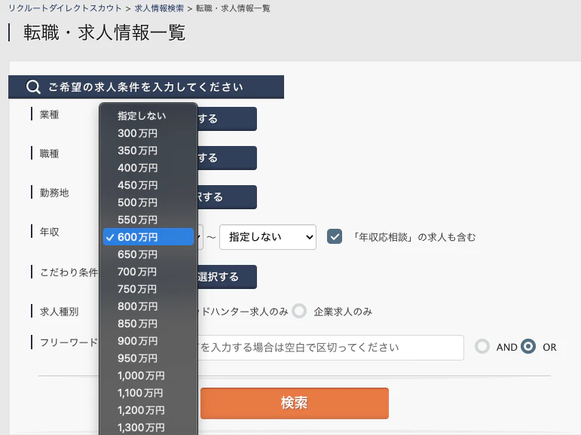Open the こだわり条件 選択する button
The width and height of the screenshot is (581, 435).
(227, 277)
